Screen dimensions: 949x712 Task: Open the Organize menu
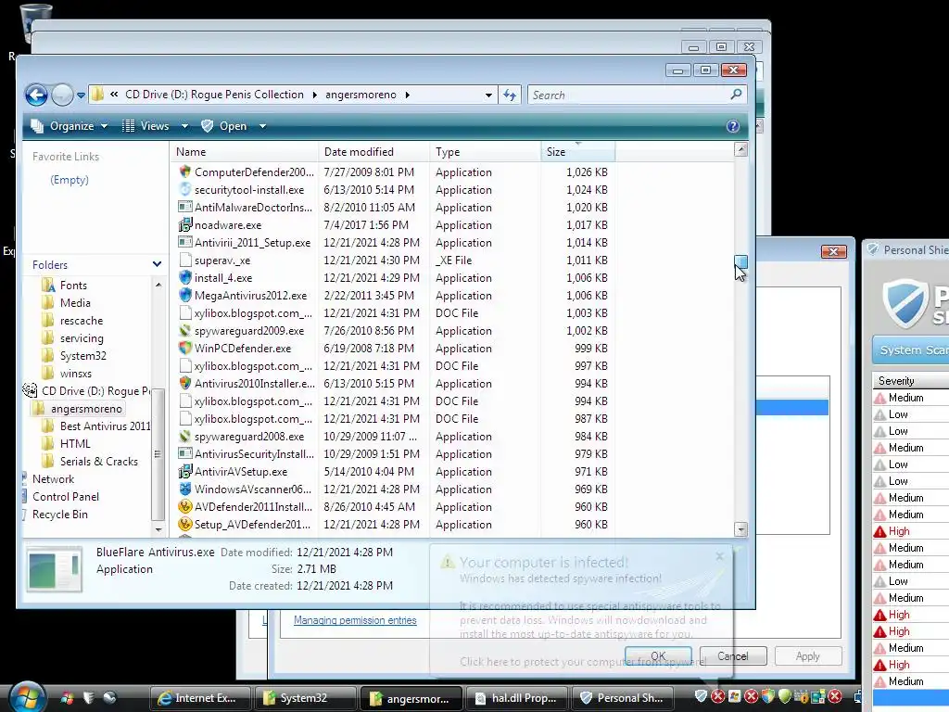pyautogui.click(x=70, y=126)
